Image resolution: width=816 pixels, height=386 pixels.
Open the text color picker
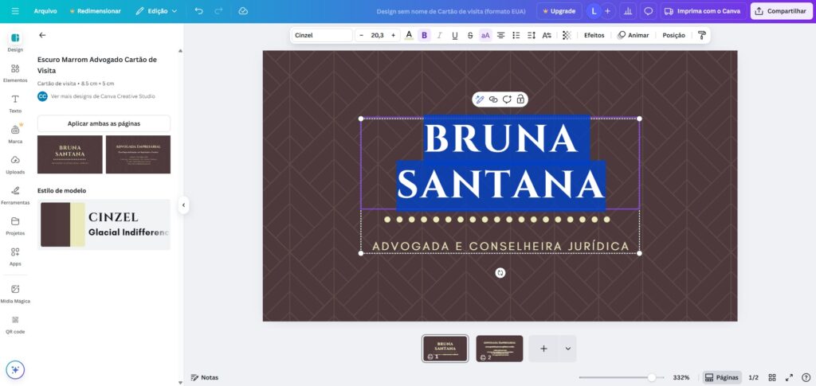409,35
